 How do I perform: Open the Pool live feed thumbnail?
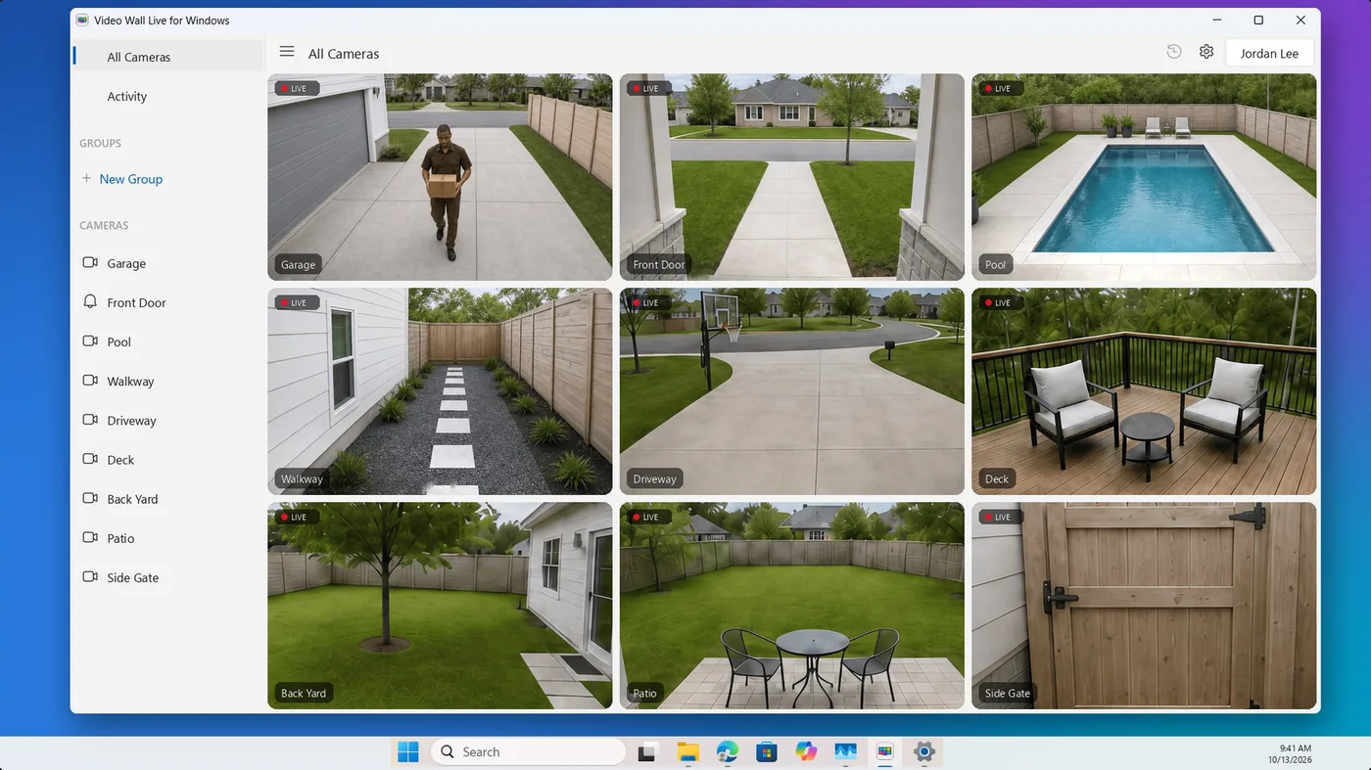(x=1144, y=177)
